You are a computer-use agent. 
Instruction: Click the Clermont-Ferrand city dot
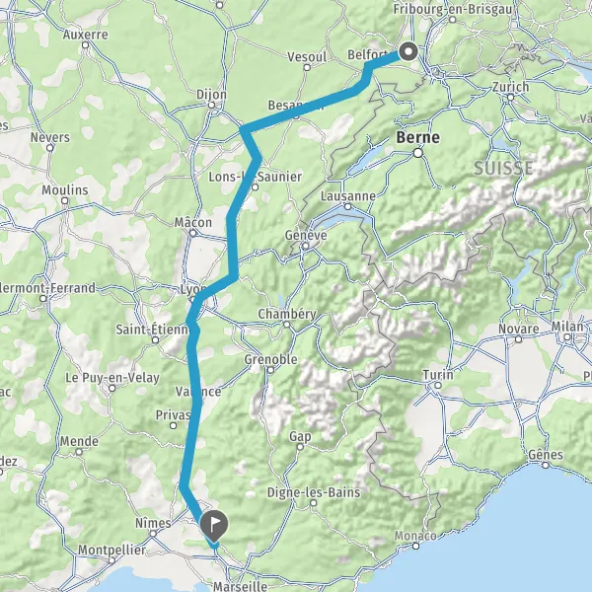click(x=43, y=299)
